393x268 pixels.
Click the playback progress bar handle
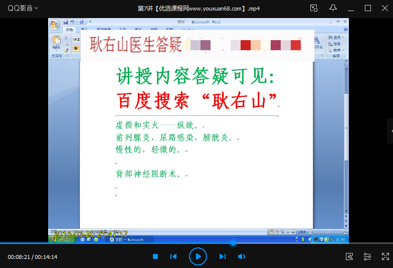(233, 243)
